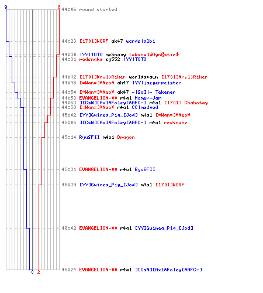This screenshot has width=263, height=293.
Task: Select the mp5navy weapon label at 44:30
Action: [x=116, y=54]
